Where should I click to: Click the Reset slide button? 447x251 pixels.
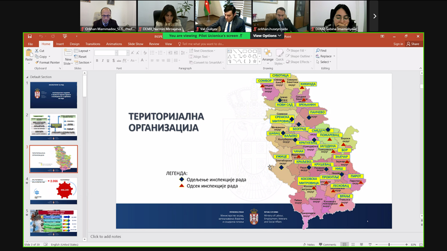point(82,56)
